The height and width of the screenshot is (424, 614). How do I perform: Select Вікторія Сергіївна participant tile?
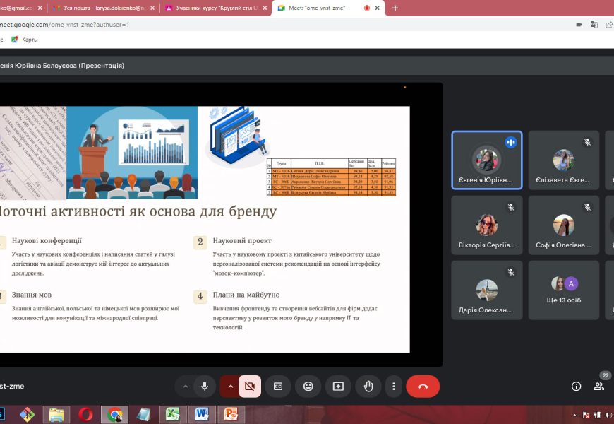coord(486,225)
